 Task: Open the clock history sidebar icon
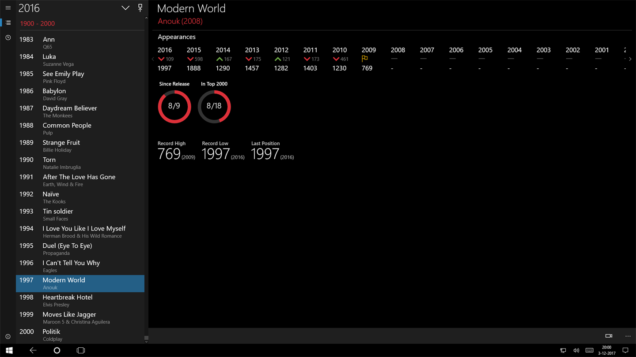tap(8, 38)
